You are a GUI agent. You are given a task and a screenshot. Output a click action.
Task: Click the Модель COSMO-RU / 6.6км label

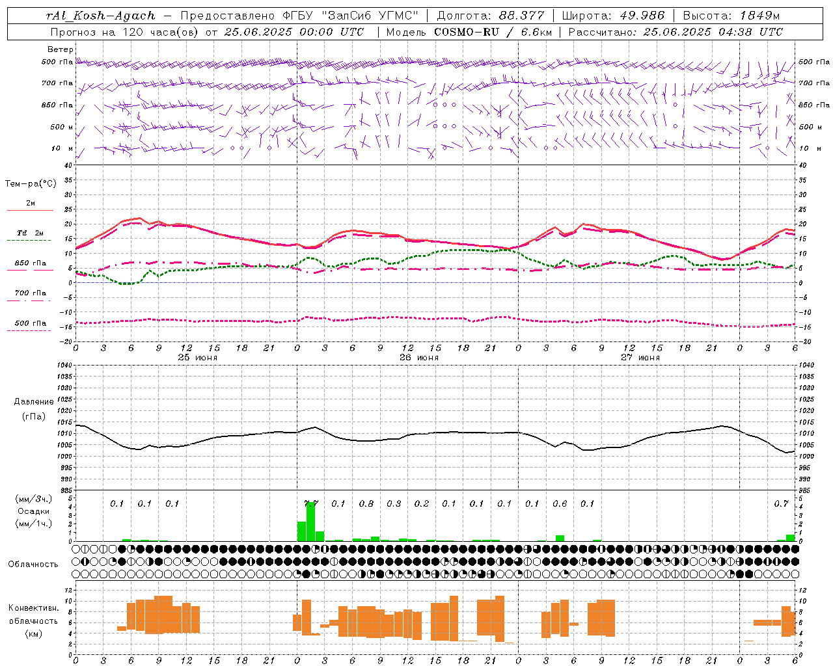click(469, 32)
